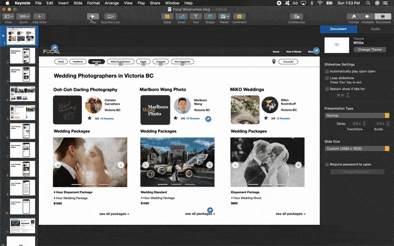This screenshot has height=246, width=394.
Task: Open the Animate inspector
Action: pyautogui.click(x=368, y=16)
